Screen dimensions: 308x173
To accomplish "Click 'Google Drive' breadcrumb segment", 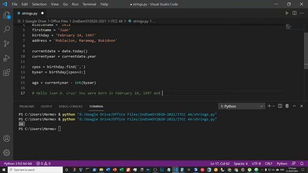I will click(36, 21).
